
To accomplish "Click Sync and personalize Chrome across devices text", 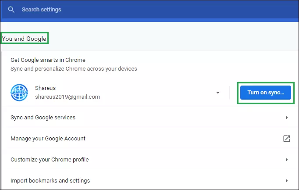I will point(74,69).
